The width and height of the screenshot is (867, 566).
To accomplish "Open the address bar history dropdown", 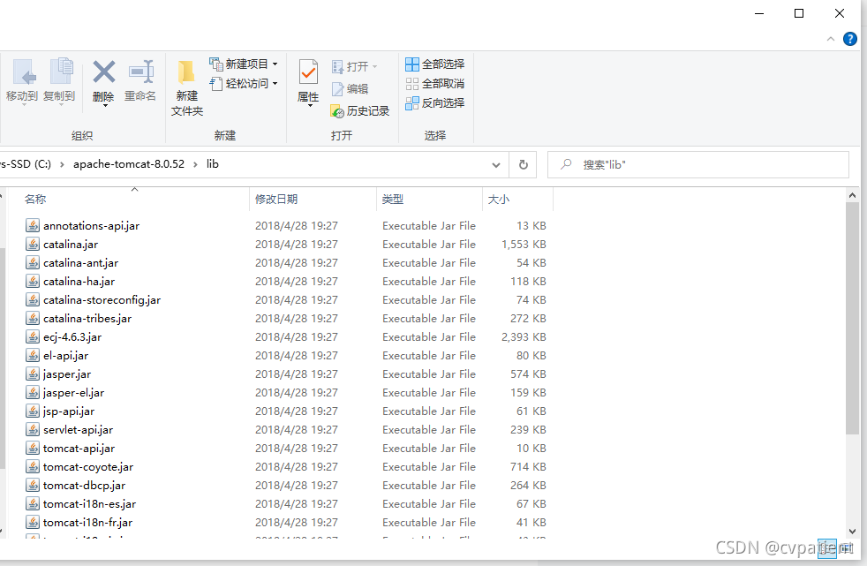I will (496, 165).
